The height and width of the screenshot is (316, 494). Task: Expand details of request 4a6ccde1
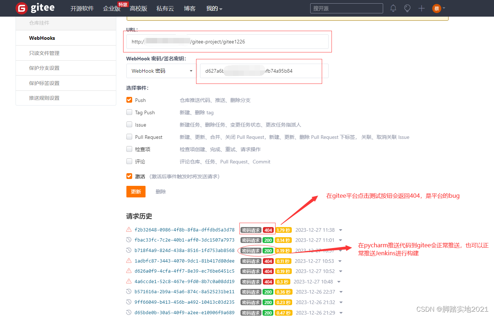[x=339, y=282]
